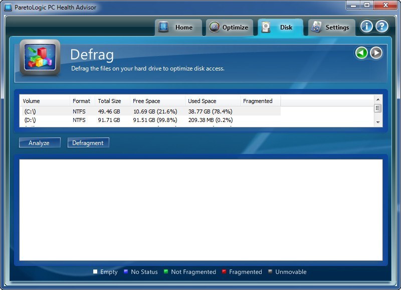Click the gear icon on the Settings tab

point(316,27)
